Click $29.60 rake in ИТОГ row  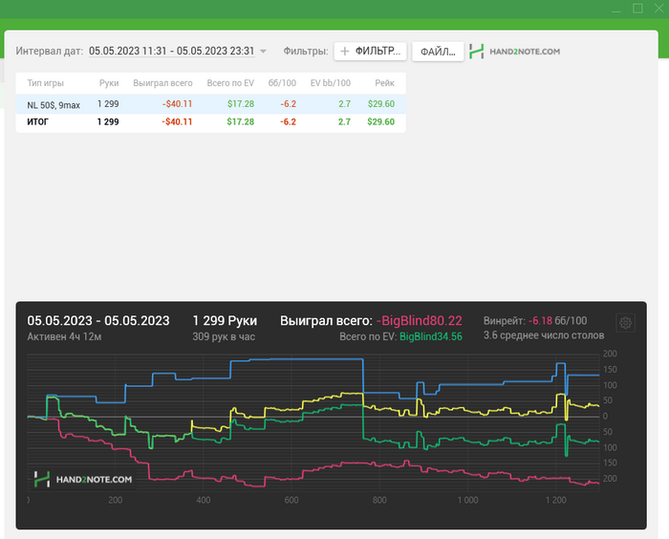pyautogui.click(x=381, y=121)
